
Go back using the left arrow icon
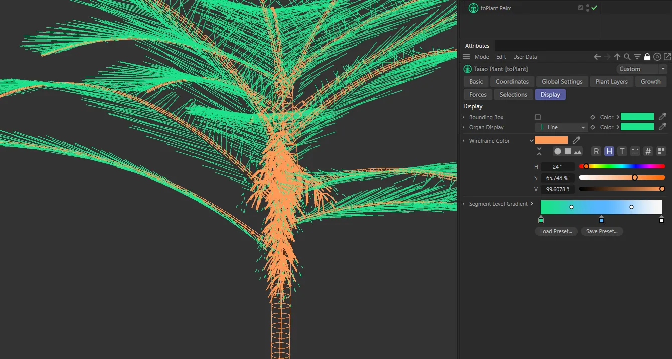pyautogui.click(x=597, y=57)
